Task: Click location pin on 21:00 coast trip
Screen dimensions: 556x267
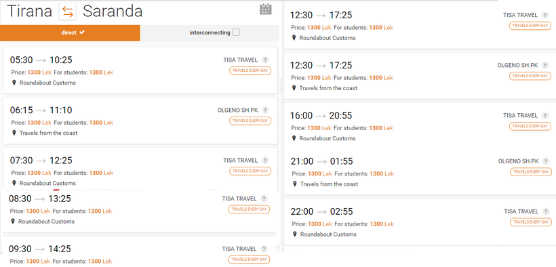Action: tap(295, 184)
